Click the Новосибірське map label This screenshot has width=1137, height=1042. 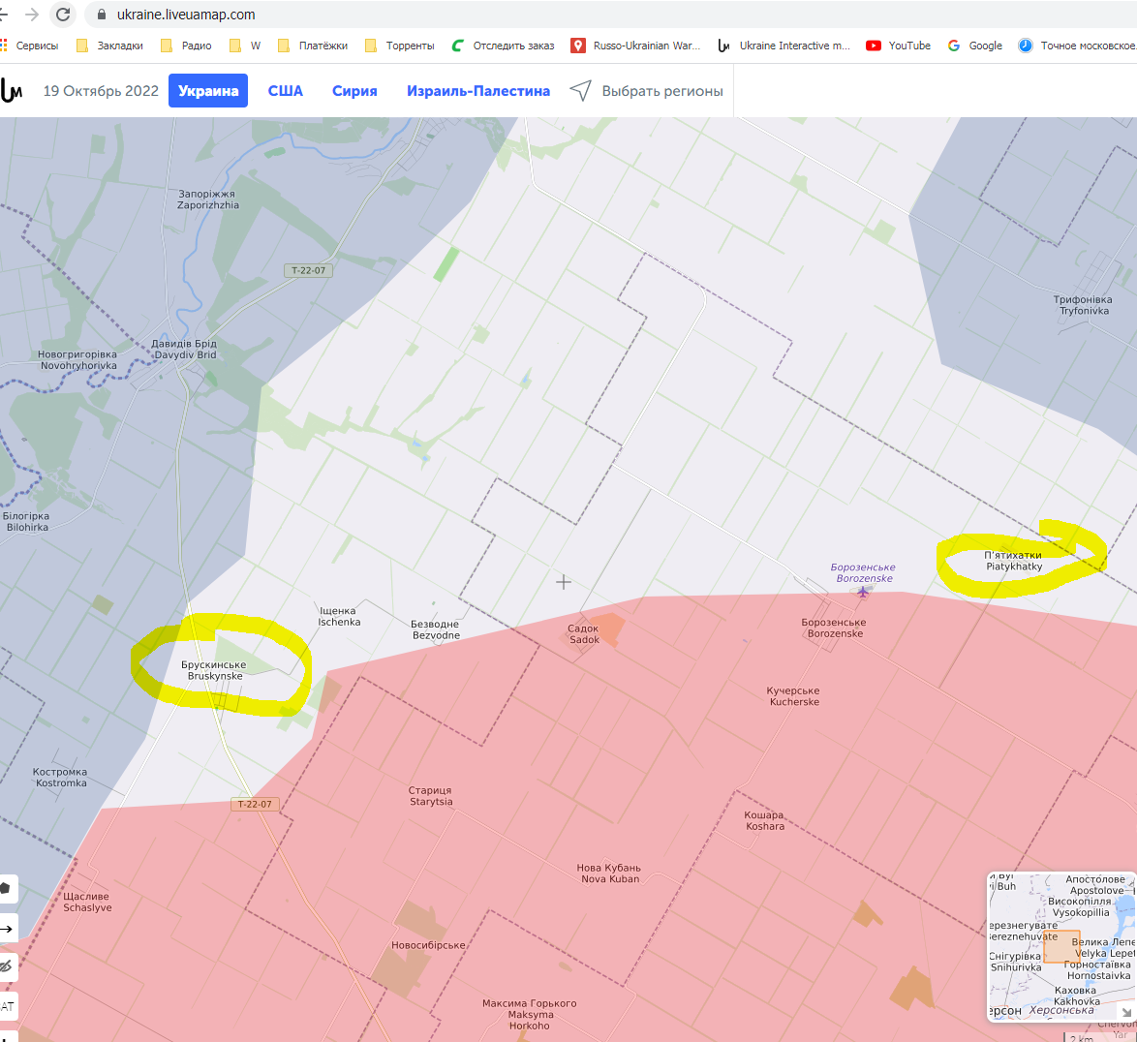(428, 945)
